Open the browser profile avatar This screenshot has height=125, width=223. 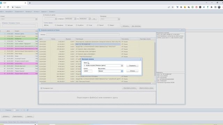(219, 7)
